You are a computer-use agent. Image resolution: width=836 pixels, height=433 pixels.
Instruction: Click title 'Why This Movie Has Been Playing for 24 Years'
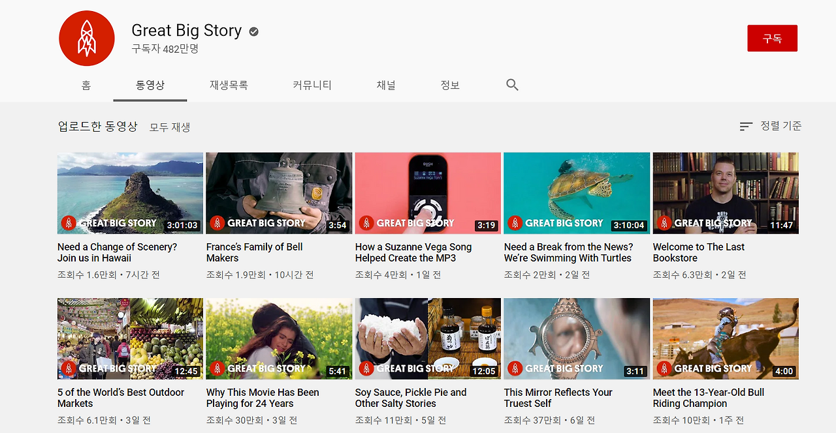[x=263, y=398]
